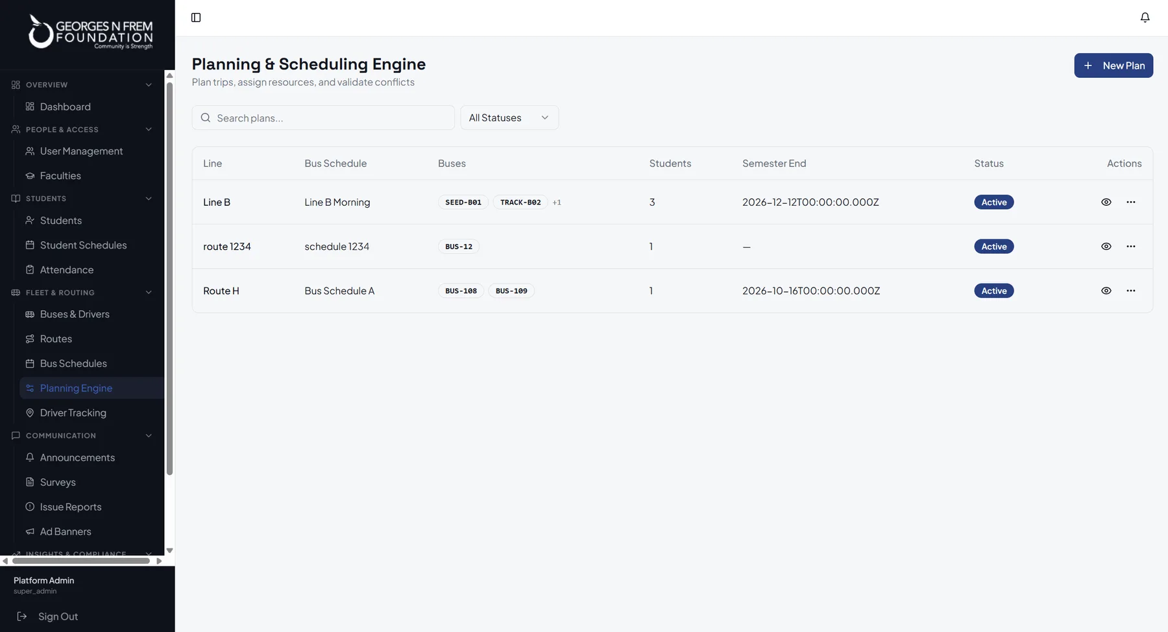Click the sidebar horizontal scrollbar
Screen dimensions: 1168x632
click(x=81, y=561)
